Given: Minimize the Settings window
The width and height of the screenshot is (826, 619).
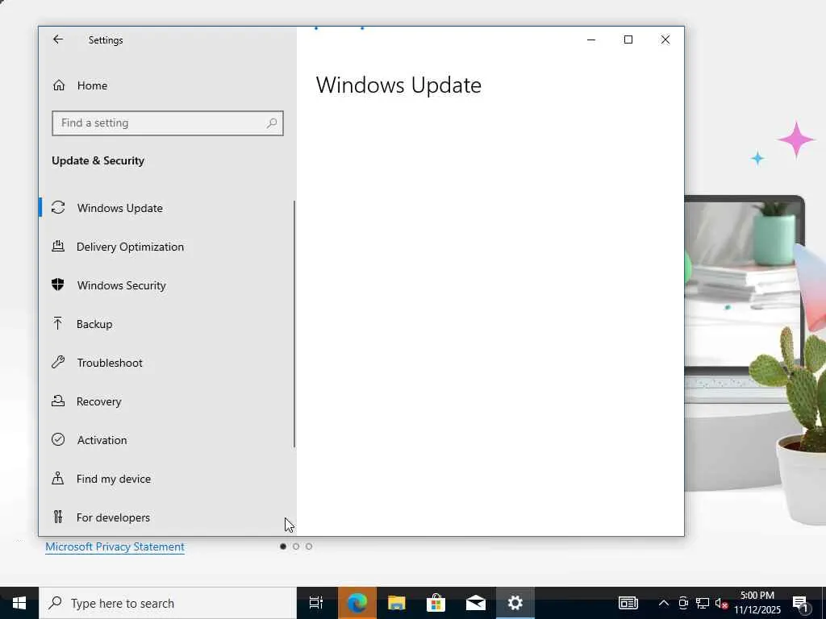Looking at the screenshot, I should [x=591, y=39].
